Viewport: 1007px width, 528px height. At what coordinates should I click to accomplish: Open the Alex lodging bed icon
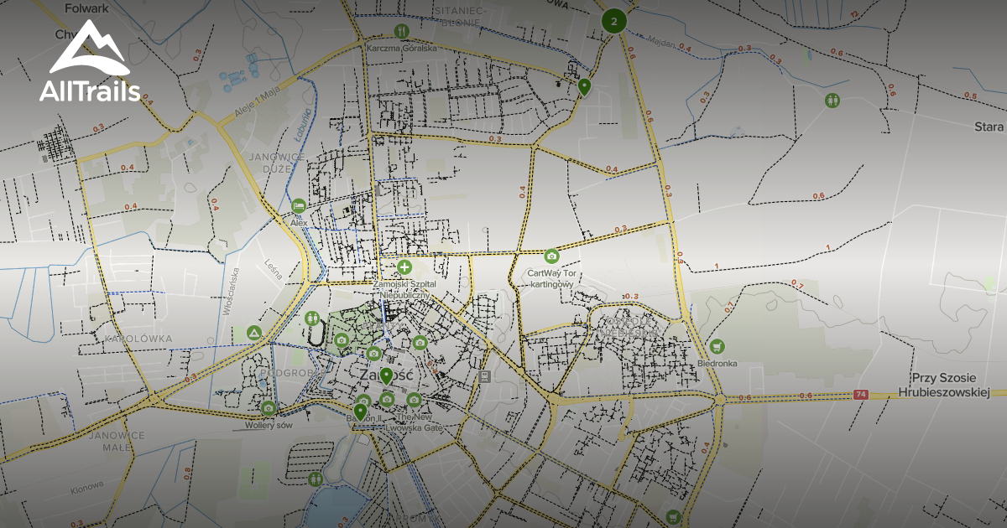[298, 206]
